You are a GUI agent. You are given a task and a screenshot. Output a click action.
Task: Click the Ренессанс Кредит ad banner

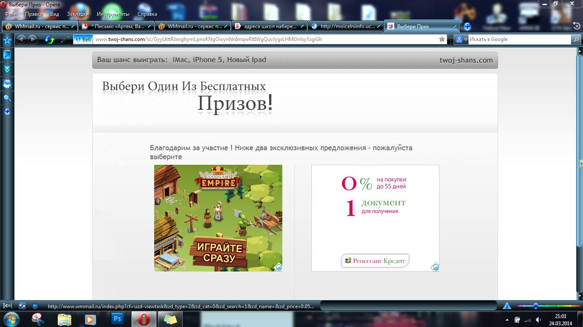(375, 218)
